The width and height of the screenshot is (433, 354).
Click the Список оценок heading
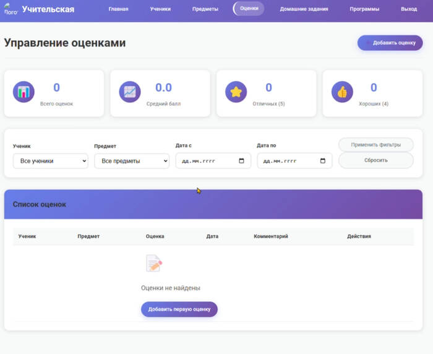[40, 204]
